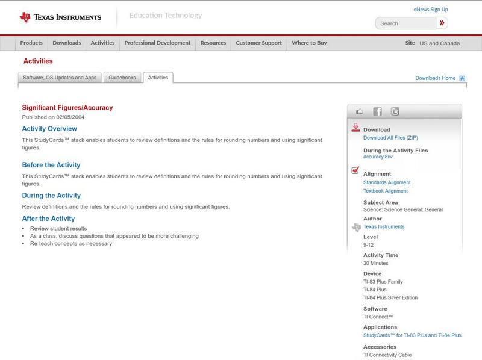Open the Professional Development menu

pyautogui.click(x=157, y=43)
